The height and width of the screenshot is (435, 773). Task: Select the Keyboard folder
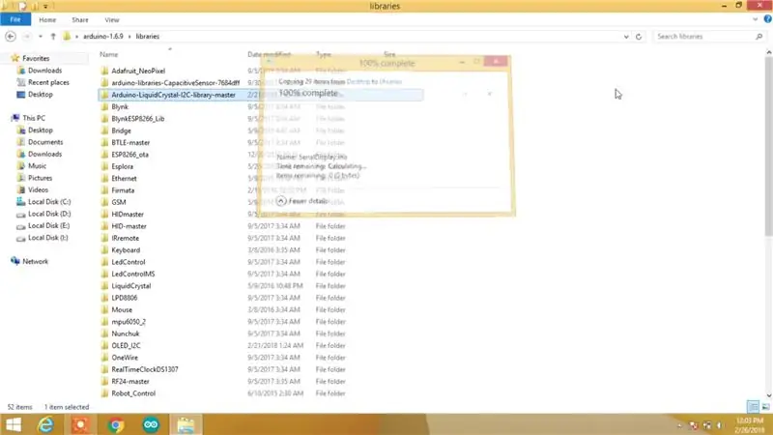tap(126, 250)
